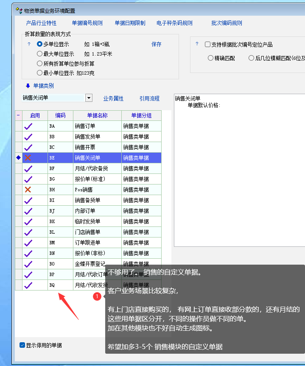Viewport: 305px width, 366px height.
Task: Click the checkmark icon in the BA 销售订单 row
Action: pyautogui.click(x=28, y=126)
